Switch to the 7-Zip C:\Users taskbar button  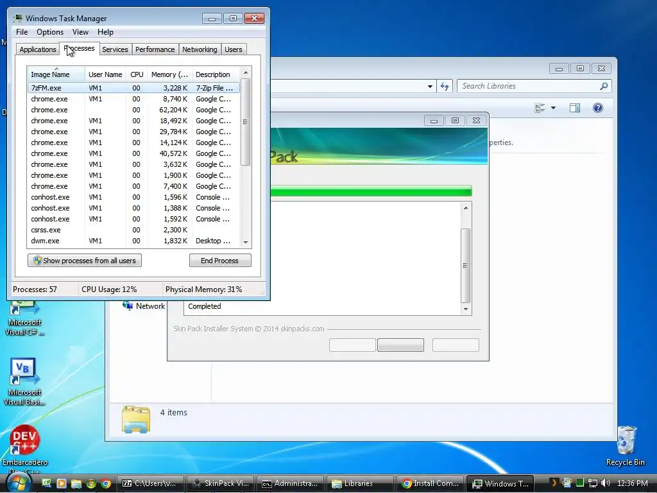pyautogui.click(x=150, y=483)
